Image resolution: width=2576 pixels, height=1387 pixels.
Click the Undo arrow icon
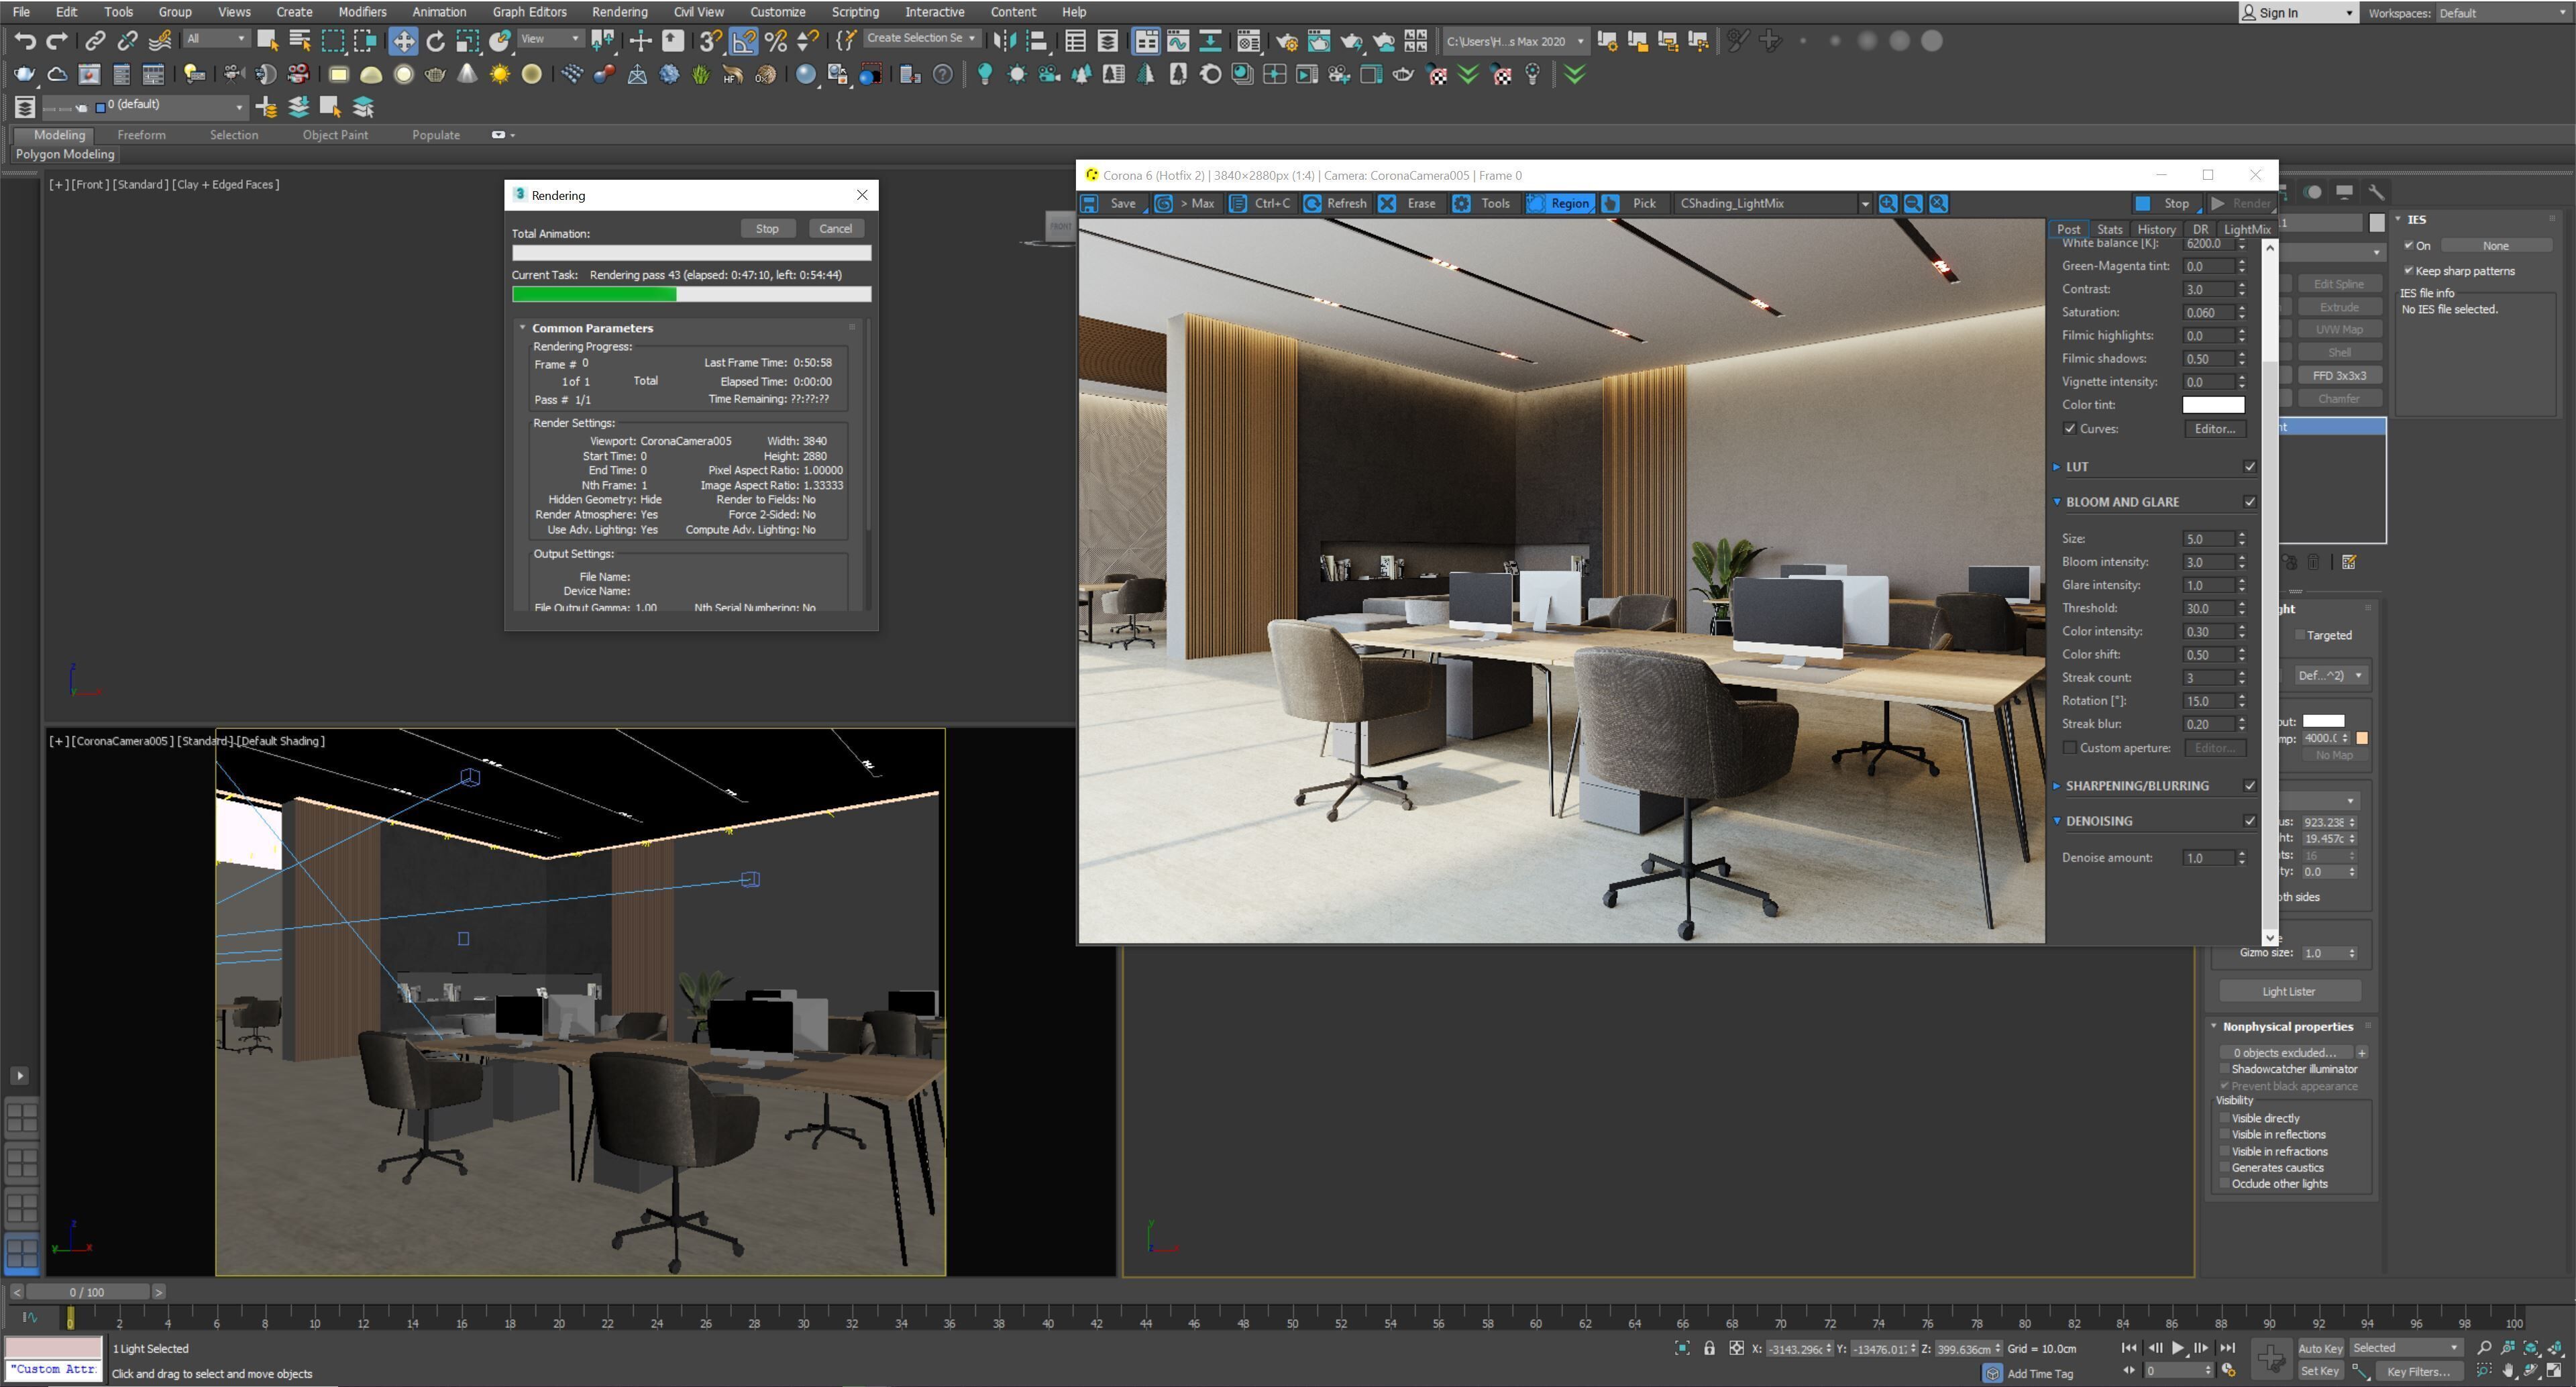(x=24, y=41)
